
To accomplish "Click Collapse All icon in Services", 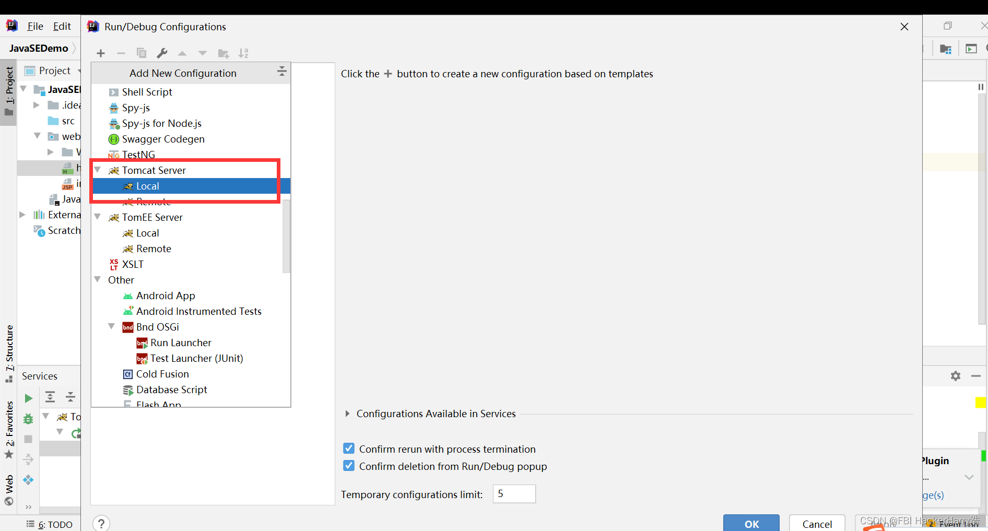I will coord(70,397).
